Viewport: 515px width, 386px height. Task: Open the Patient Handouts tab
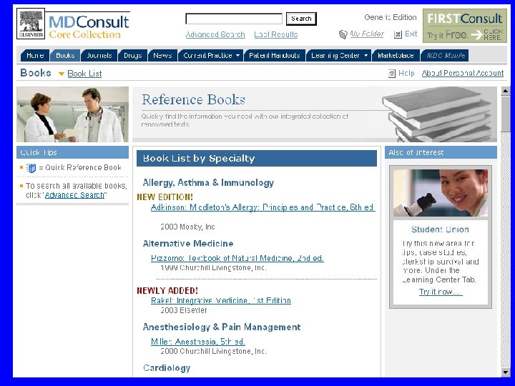coord(274,56)
